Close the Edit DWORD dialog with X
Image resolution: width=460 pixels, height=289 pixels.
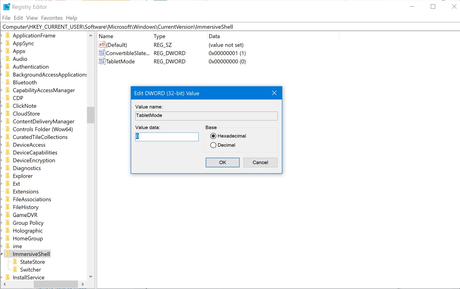click(x=274, y=93)
